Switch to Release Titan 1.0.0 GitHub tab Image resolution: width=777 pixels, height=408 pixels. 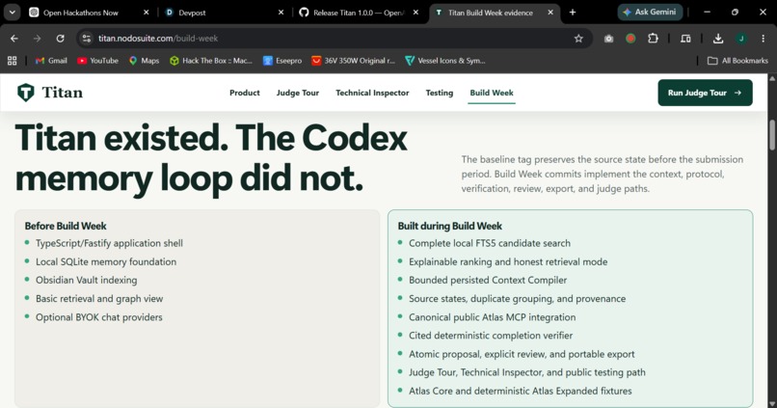(360, 13)
